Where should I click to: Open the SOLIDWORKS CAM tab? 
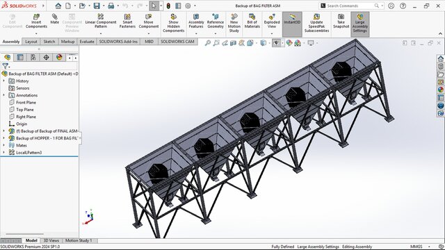pyautogui.click(x=177, y=42)
